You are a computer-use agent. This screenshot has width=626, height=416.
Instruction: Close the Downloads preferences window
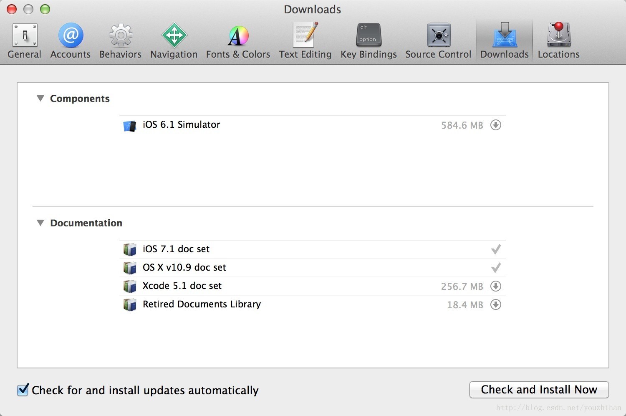click(x=12, y=9)
